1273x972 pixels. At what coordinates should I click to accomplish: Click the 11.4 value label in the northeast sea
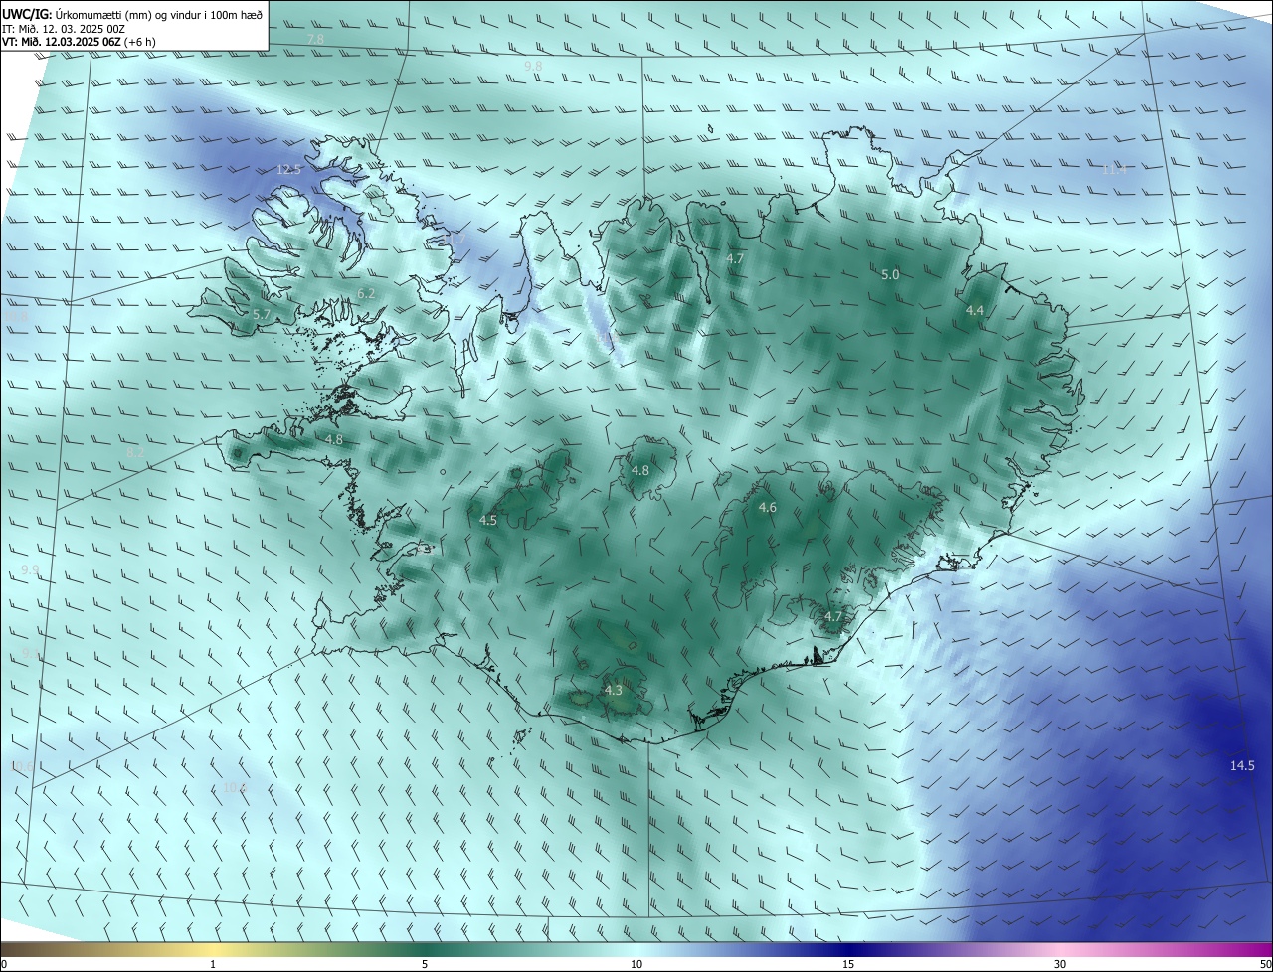[1114, 170]
